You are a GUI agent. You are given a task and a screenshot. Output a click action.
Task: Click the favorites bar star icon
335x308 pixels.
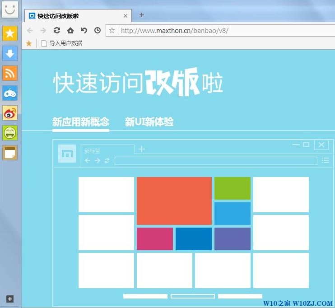click(x=29, y=43)
